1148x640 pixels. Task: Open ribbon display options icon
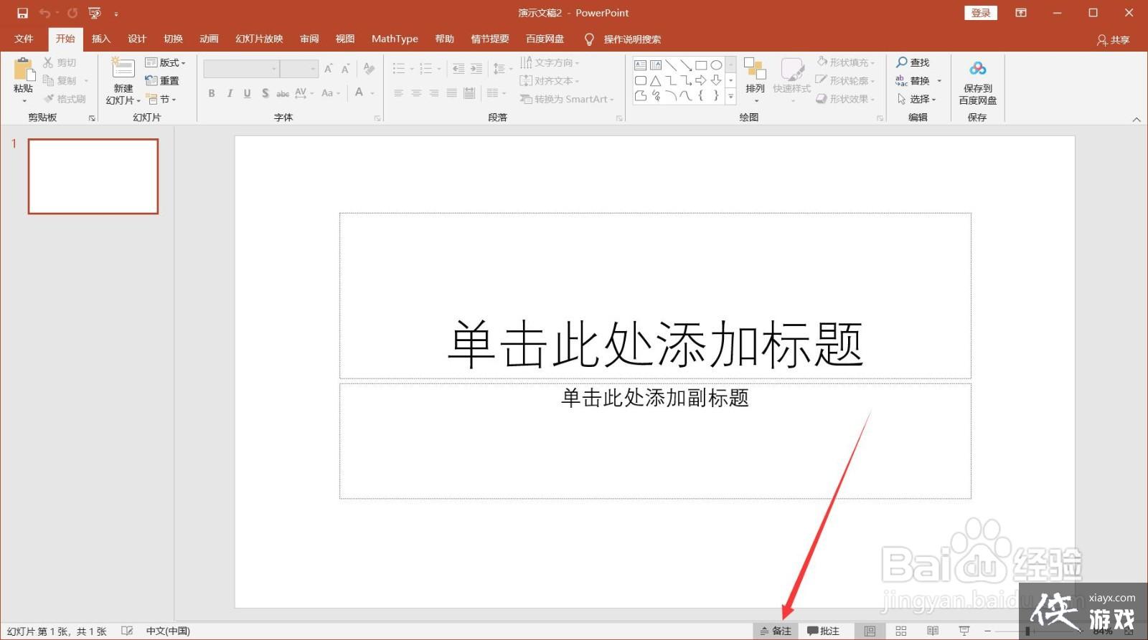click(1021, 13)
